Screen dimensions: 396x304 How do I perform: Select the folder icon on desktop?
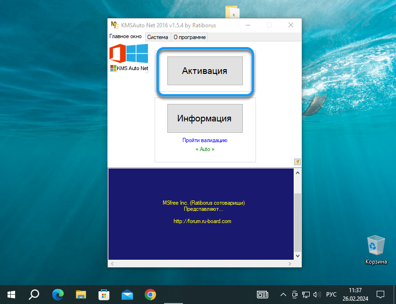[x=232, y=12]
